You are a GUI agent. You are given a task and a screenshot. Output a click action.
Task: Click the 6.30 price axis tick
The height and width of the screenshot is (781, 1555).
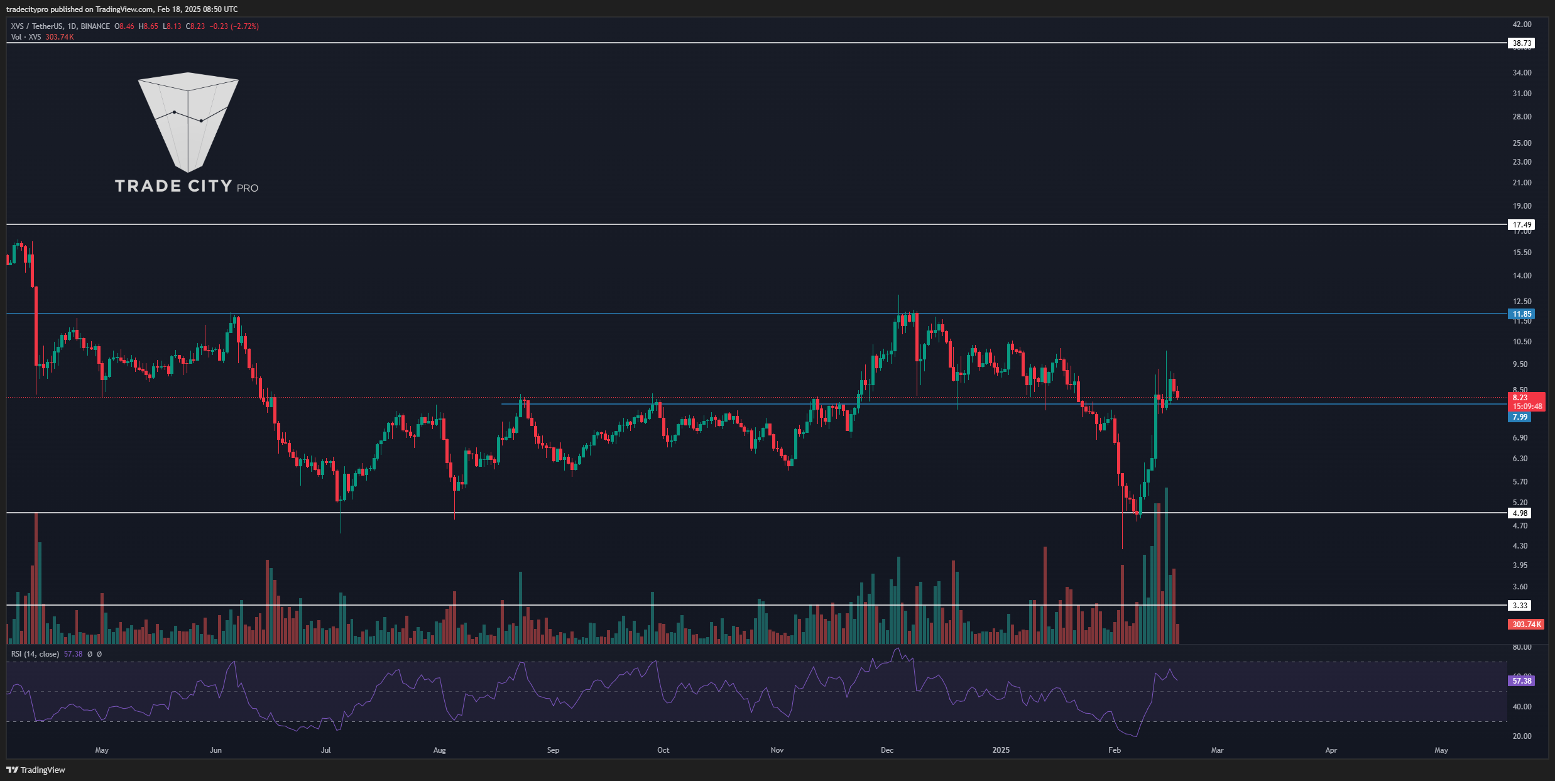pos(1520,459)
